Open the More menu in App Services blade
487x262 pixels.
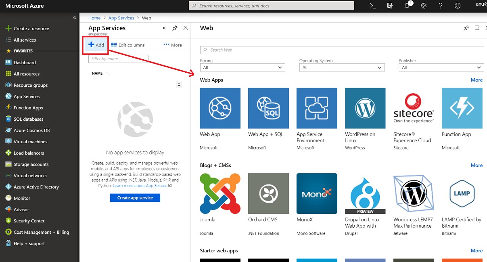point(173,45)
